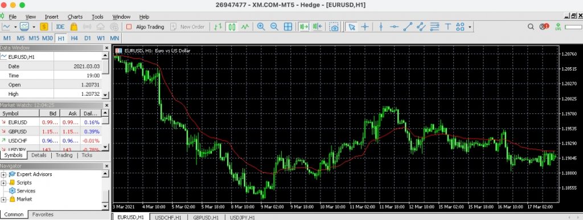Take a chart screenshot with camera icon
Image resolution: width=583 pixels, height=220 pixels.
click(334, 27)
